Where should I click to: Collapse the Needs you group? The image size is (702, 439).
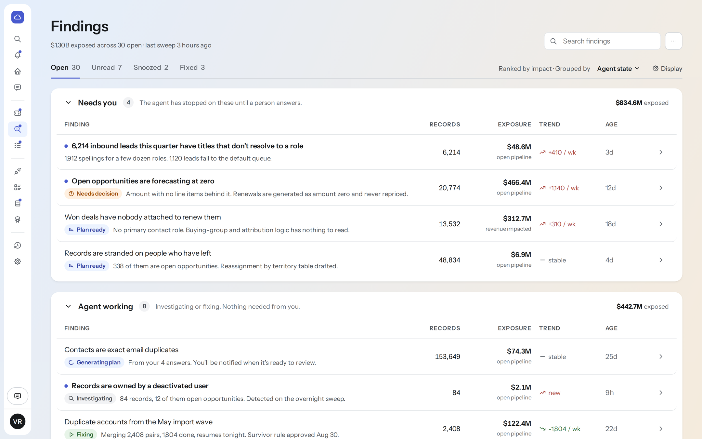[x=68, y=103]
